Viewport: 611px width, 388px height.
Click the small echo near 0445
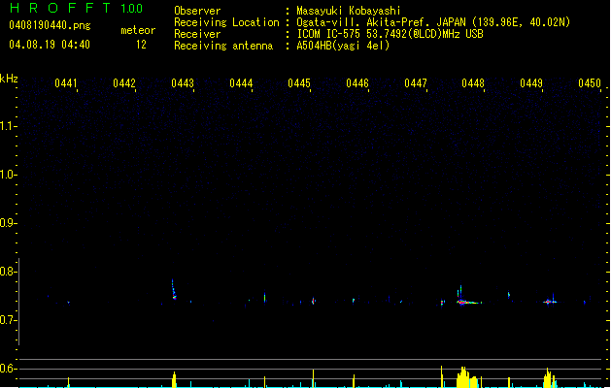click(x=314, y=301)
